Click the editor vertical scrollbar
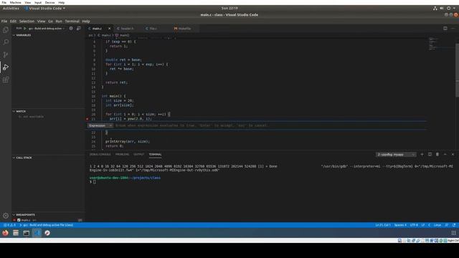Screen dimensions: 459x258 [x=457, y=70]
